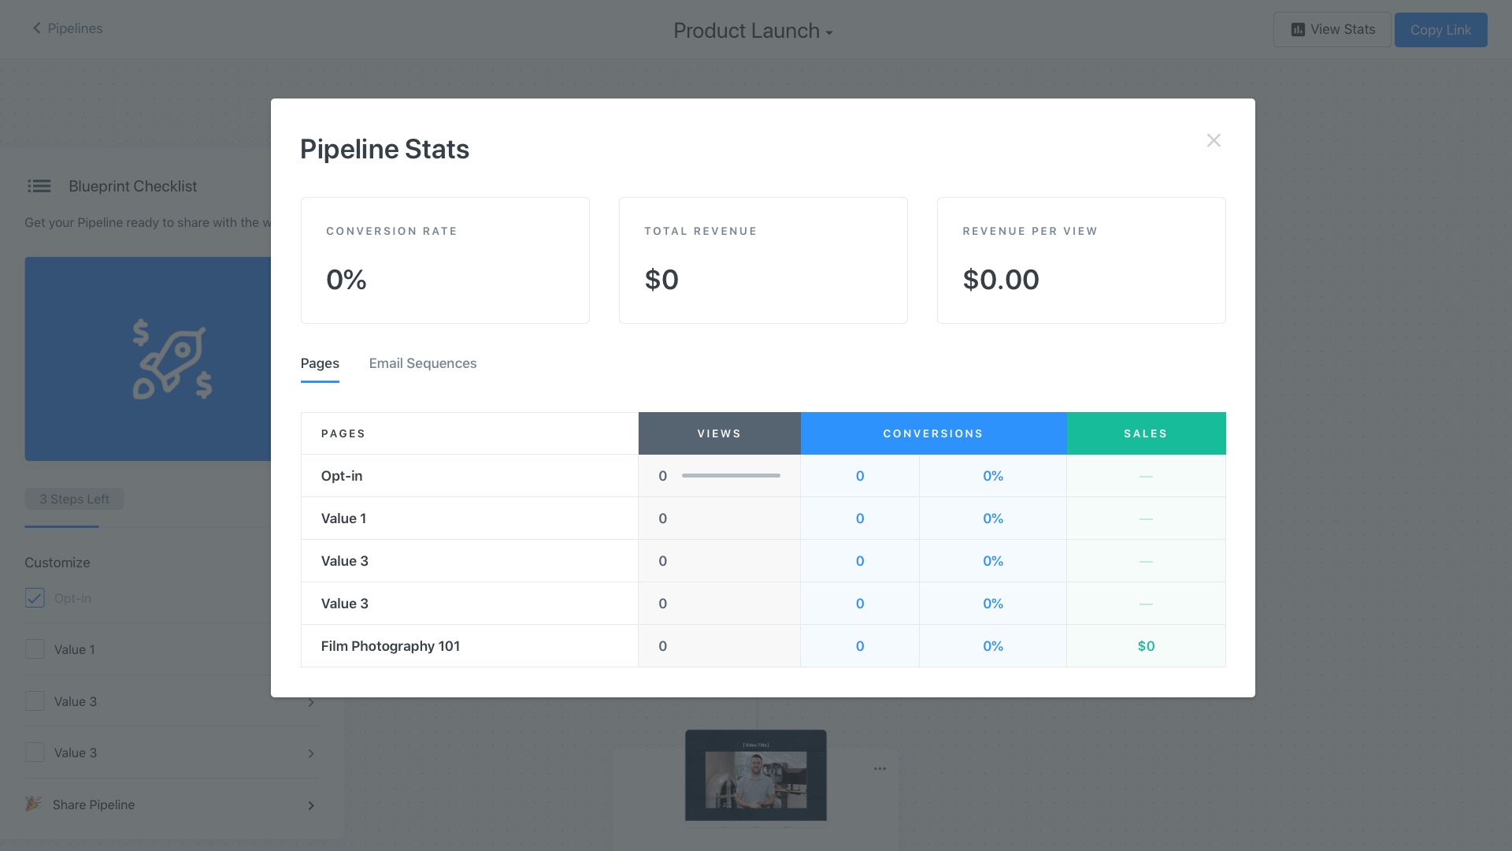Click the back chevron beside Pipelines

36,28
